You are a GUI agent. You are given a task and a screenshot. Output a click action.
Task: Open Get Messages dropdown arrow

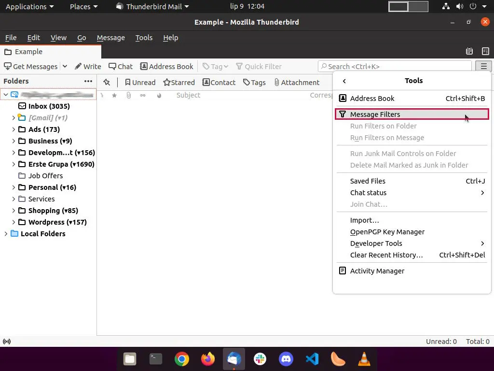click(65, 66)
